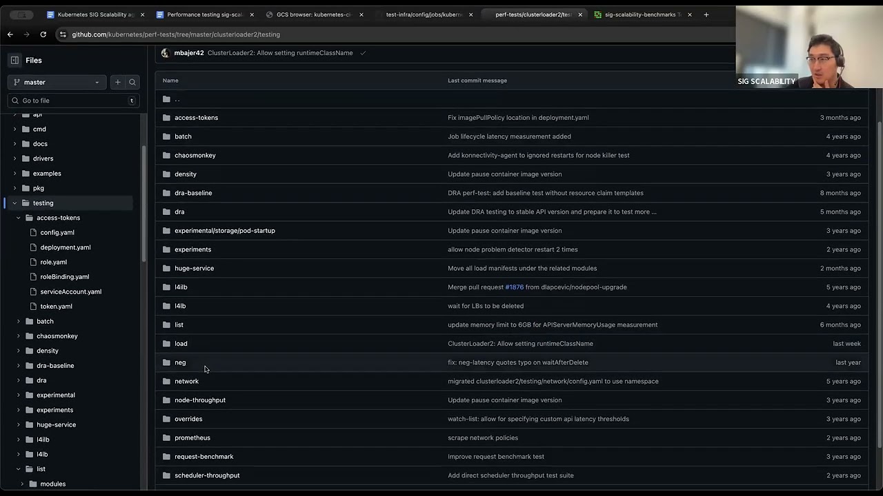The height and width of the screenshot is (496, 883).
Task: Switch to the test-infra/config/jobs tab
Action: [424, 14]
